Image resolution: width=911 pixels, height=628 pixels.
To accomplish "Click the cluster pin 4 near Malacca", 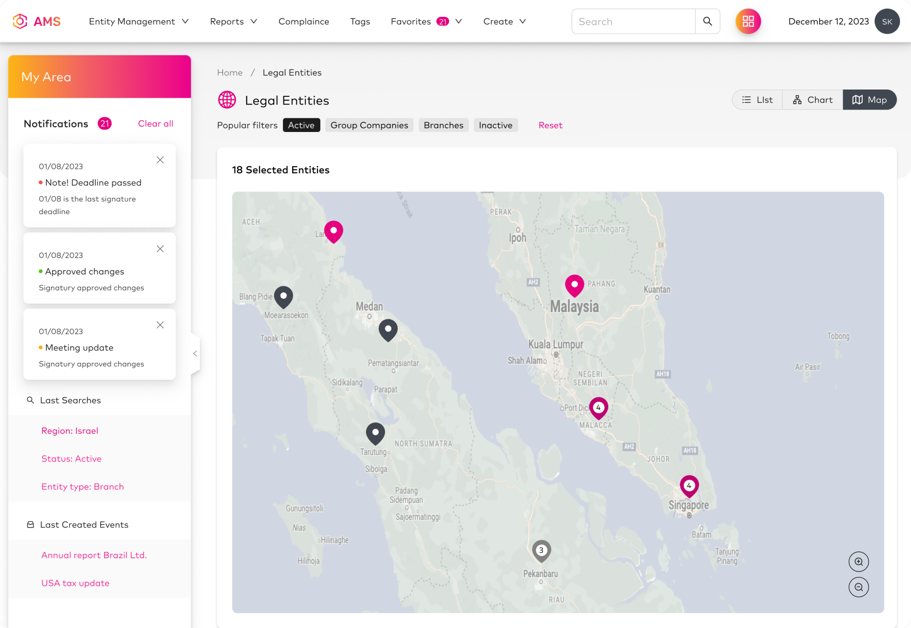I will [598, 408].
